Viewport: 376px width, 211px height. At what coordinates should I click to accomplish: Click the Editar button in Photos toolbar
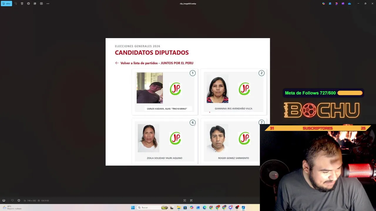(x=6, y=4)
